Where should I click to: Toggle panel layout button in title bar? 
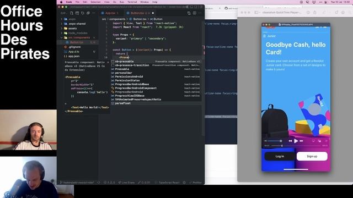coord(192,7)
